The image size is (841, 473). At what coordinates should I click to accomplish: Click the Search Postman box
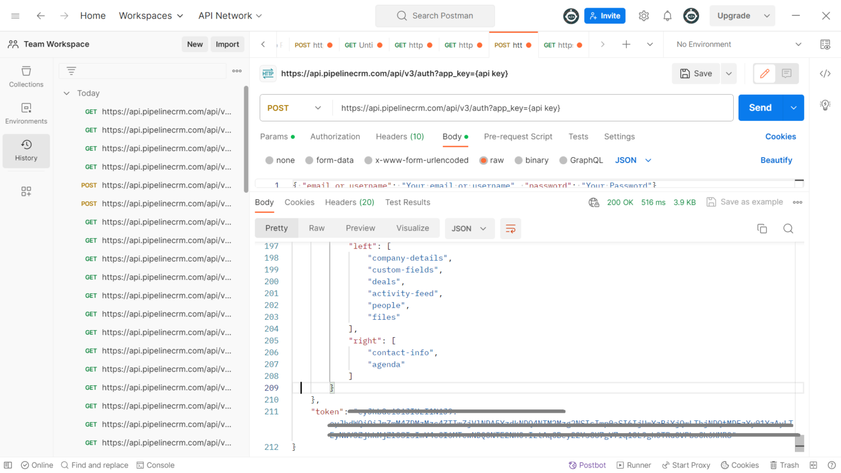click(435, 16)
